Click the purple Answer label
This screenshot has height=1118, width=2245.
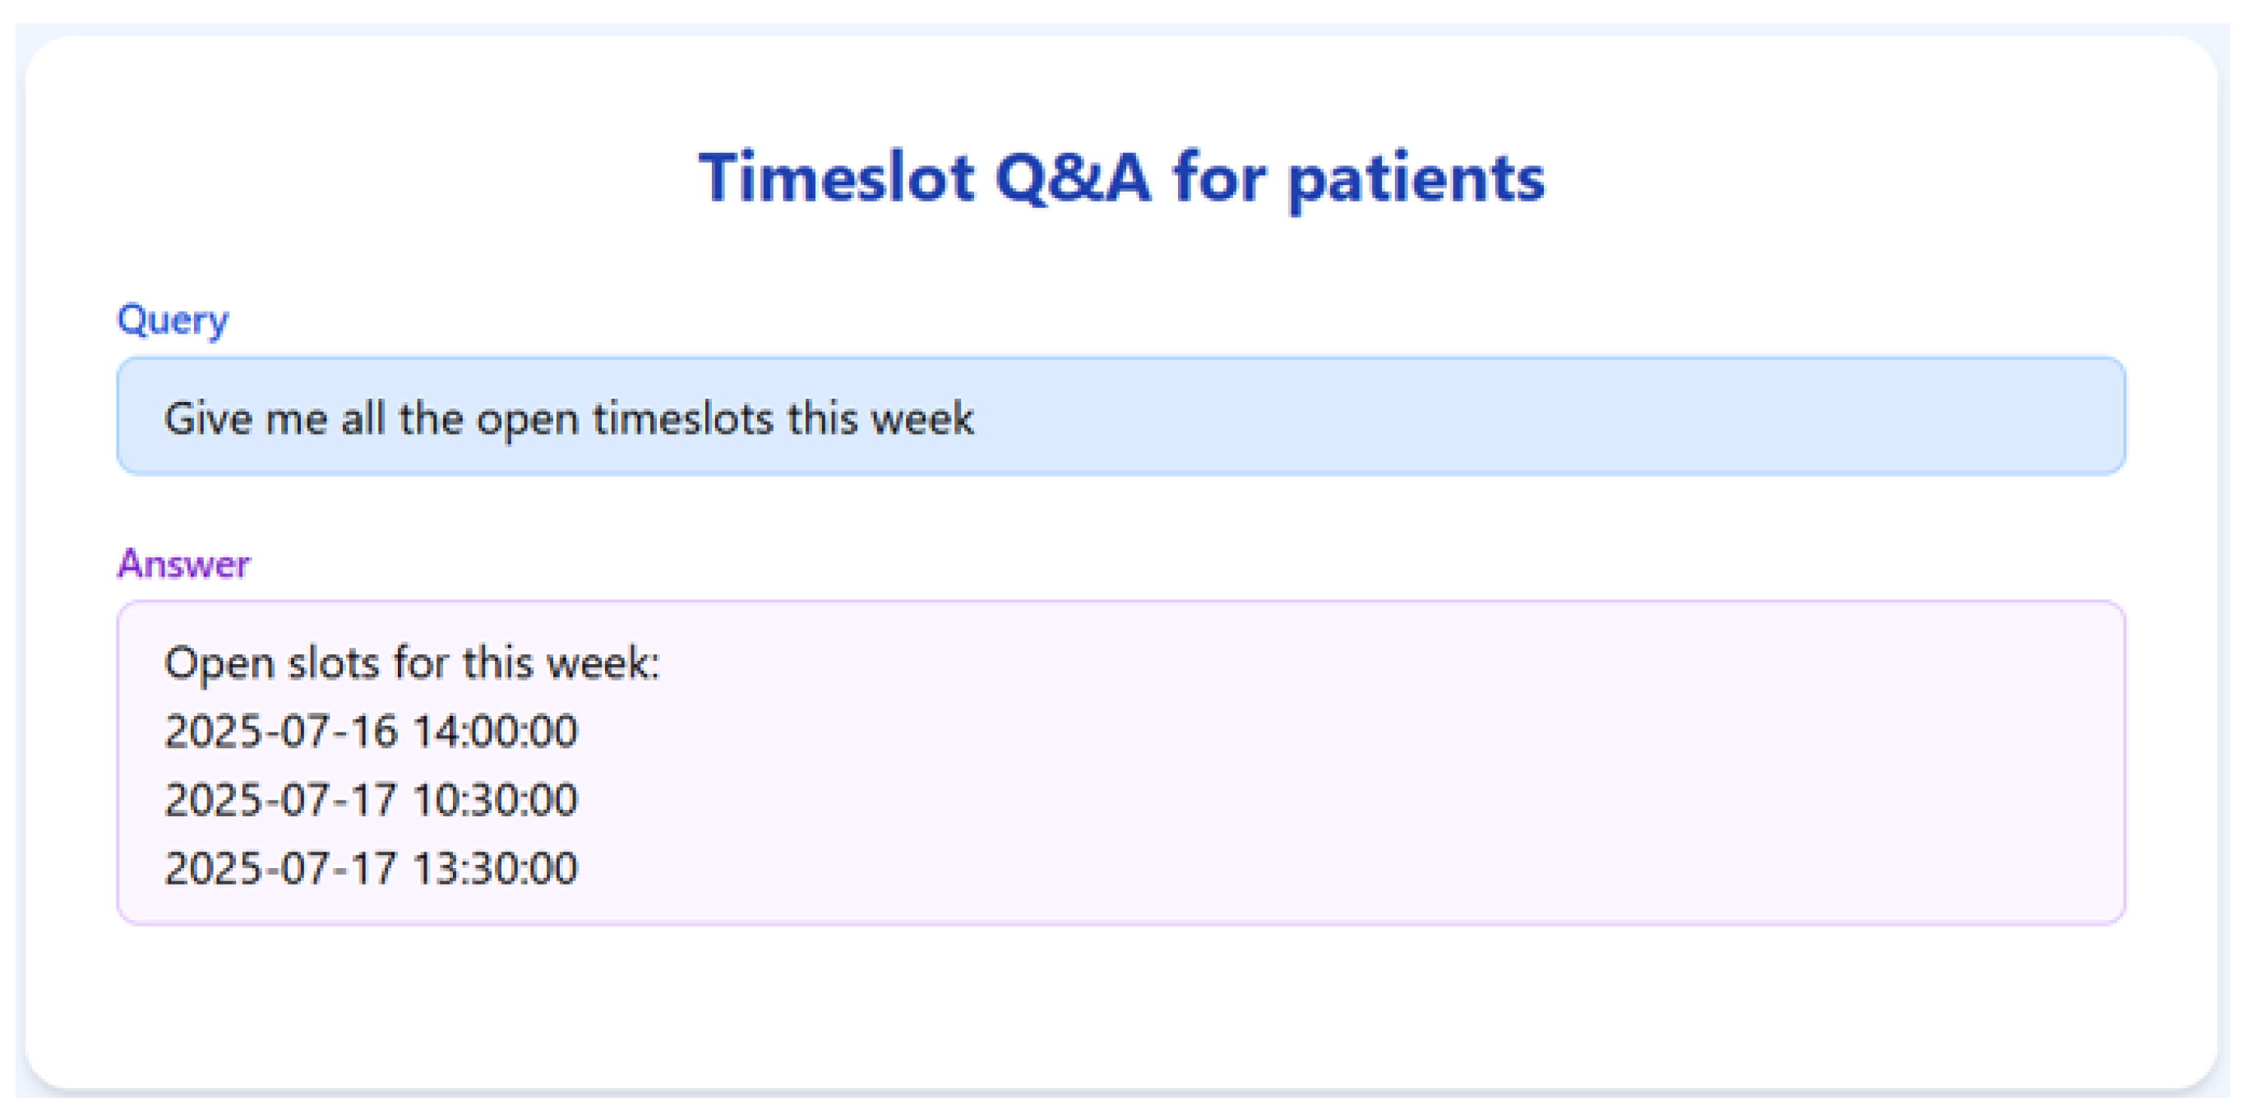(184, 564)
